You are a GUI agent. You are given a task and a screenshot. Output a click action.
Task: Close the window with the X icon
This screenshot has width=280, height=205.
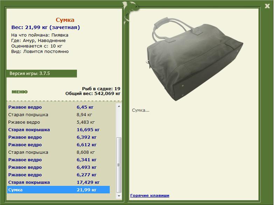coord(267,6)
